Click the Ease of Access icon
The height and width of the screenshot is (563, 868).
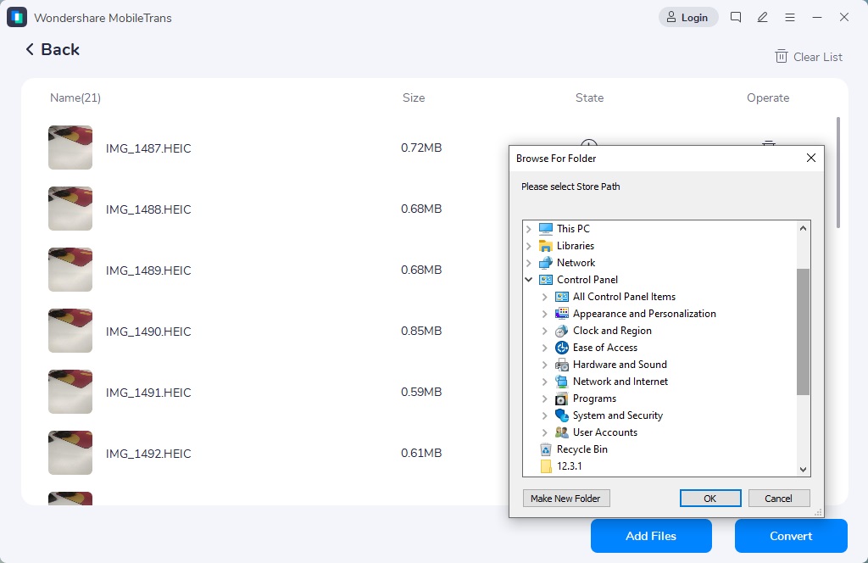[562, 348]
